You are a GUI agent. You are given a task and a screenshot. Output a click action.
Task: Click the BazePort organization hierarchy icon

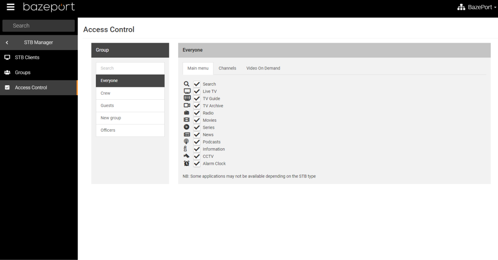coord(461,7)
